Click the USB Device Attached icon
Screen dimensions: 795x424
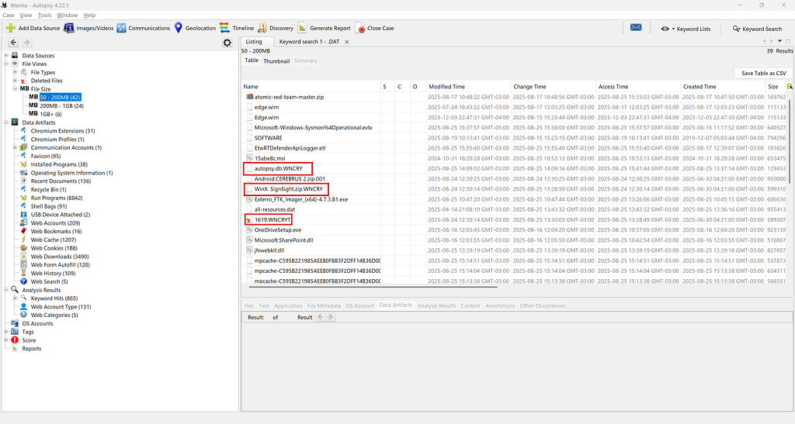click(x=23, y=215)
